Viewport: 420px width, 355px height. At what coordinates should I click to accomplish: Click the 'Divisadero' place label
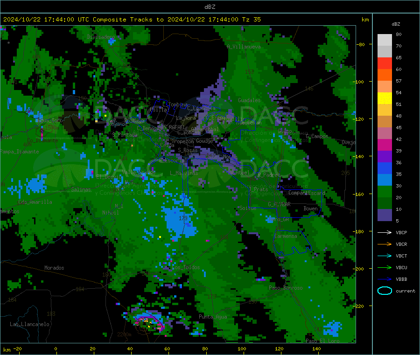[x=101, y=37]
